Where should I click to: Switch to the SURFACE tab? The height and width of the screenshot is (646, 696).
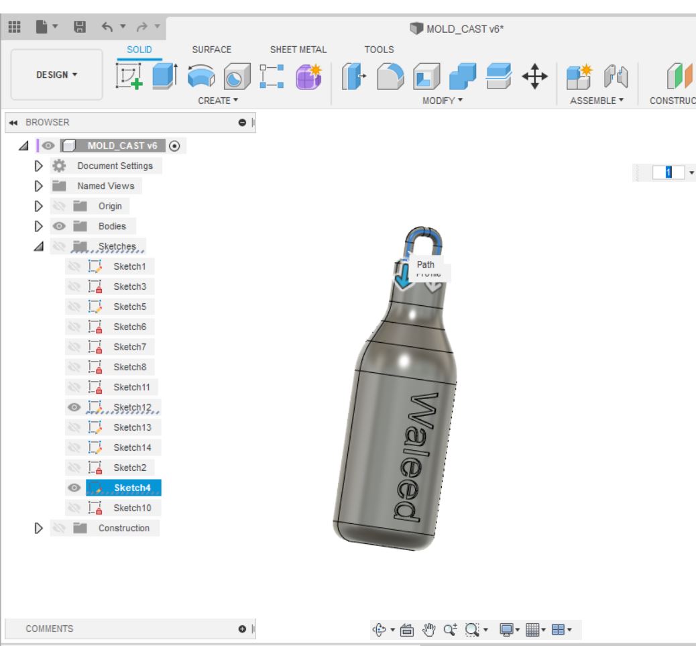(211, 50)
